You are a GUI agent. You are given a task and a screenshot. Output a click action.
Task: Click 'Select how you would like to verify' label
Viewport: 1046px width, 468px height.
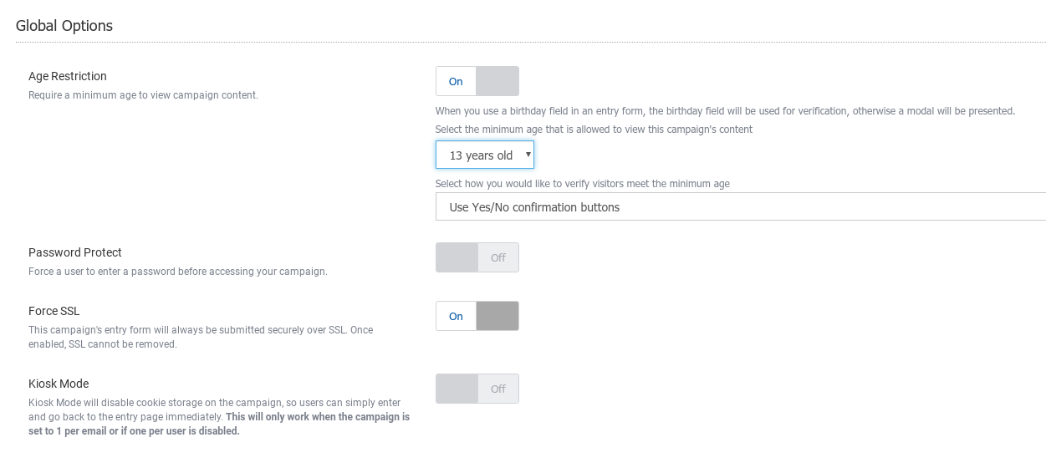pos(582,184)
